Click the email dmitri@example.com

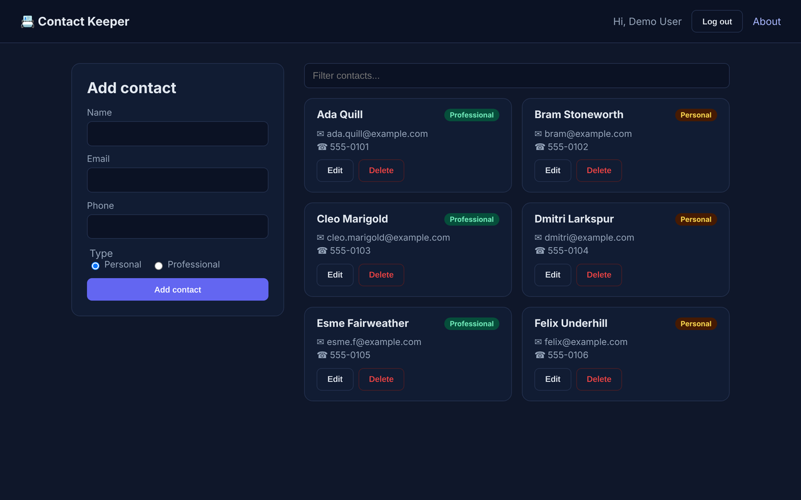tap(589, 237)
